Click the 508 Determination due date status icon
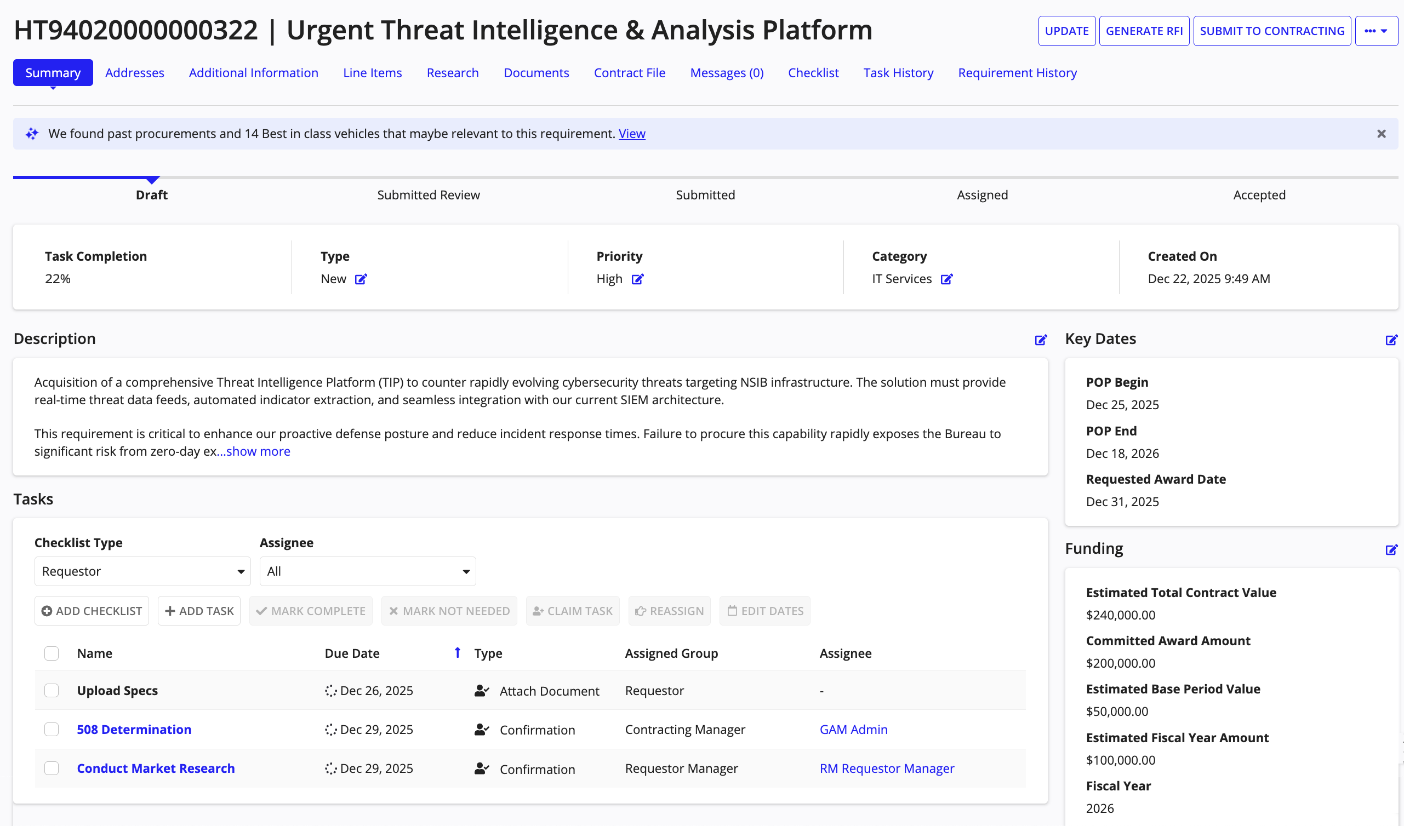Screen dimensions: 1404x826 (331, 730)
